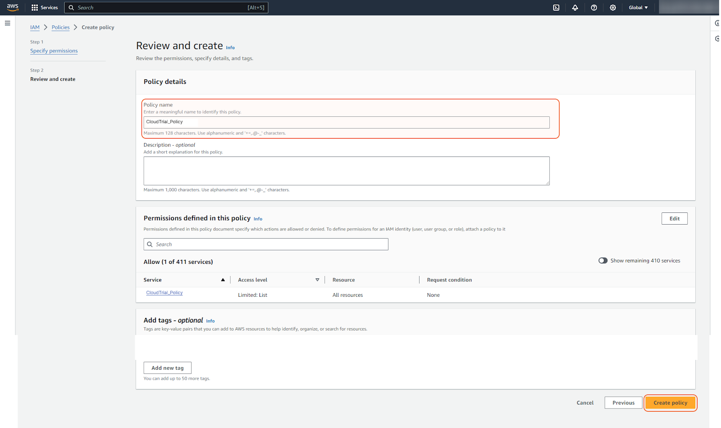Viewport: 721px width, 428px height.
Task: Click Add new tag button
Action: 167,368
